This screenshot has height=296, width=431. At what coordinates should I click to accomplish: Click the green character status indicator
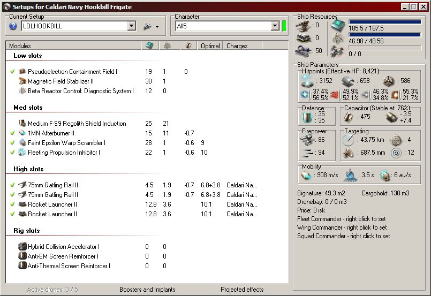coord(284,26)
